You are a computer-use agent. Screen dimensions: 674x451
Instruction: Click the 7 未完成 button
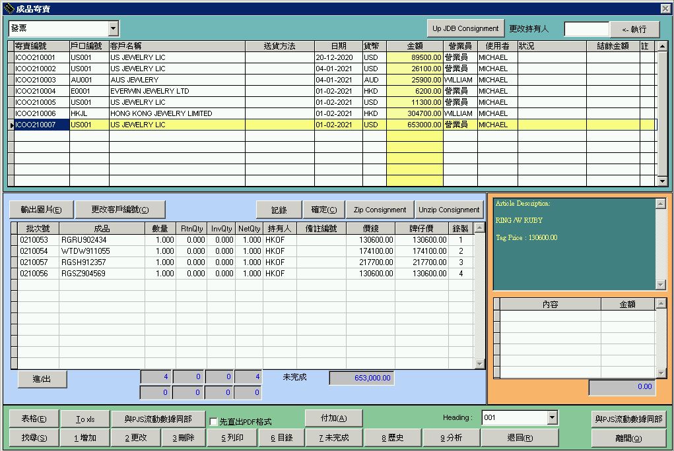pos(334,438)
